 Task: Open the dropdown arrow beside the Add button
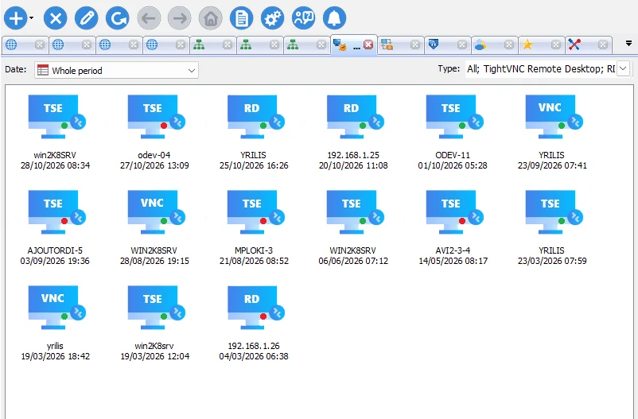click(x=31, y=18)
